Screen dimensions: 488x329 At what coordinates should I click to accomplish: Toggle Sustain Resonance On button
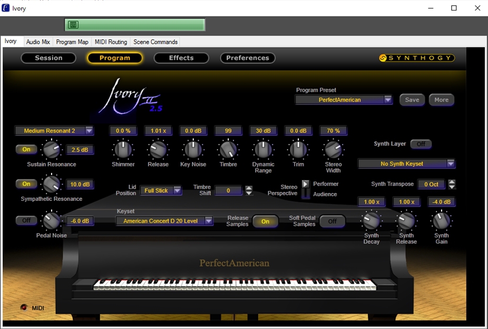pos(26,150)
